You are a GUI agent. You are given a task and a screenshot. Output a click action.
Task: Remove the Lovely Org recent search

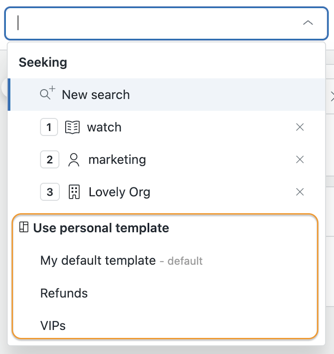[300, 192]
